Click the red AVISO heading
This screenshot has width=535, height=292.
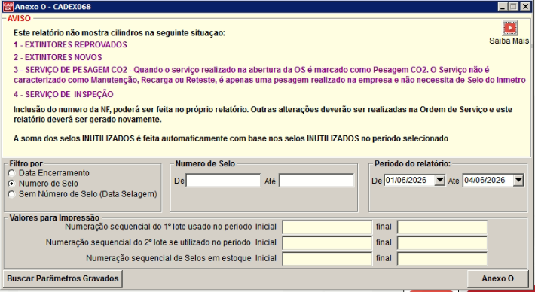click(19, 18)
